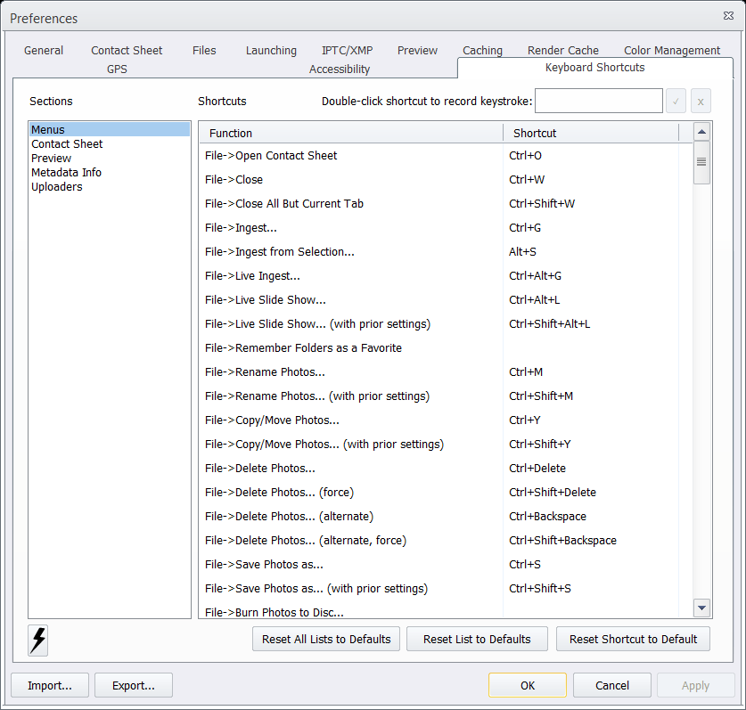
Task: Confirm preferences with OK
Action: [x=527, y=685]
